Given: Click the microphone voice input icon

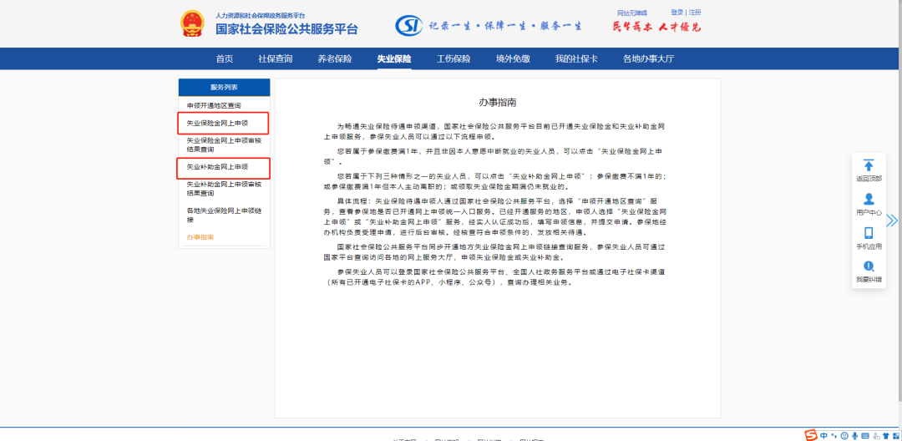Looking at the screenshot, I should pos(854,435).
